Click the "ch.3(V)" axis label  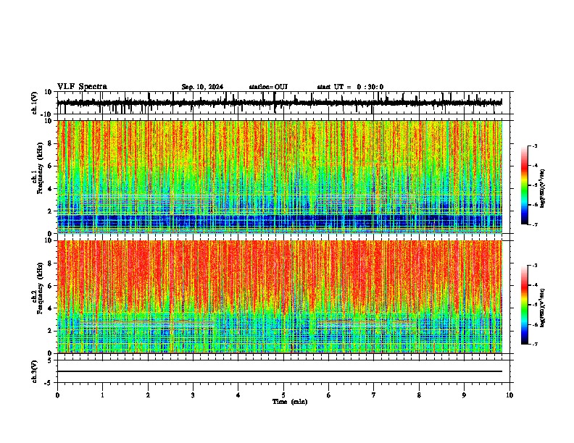point(35,372)
